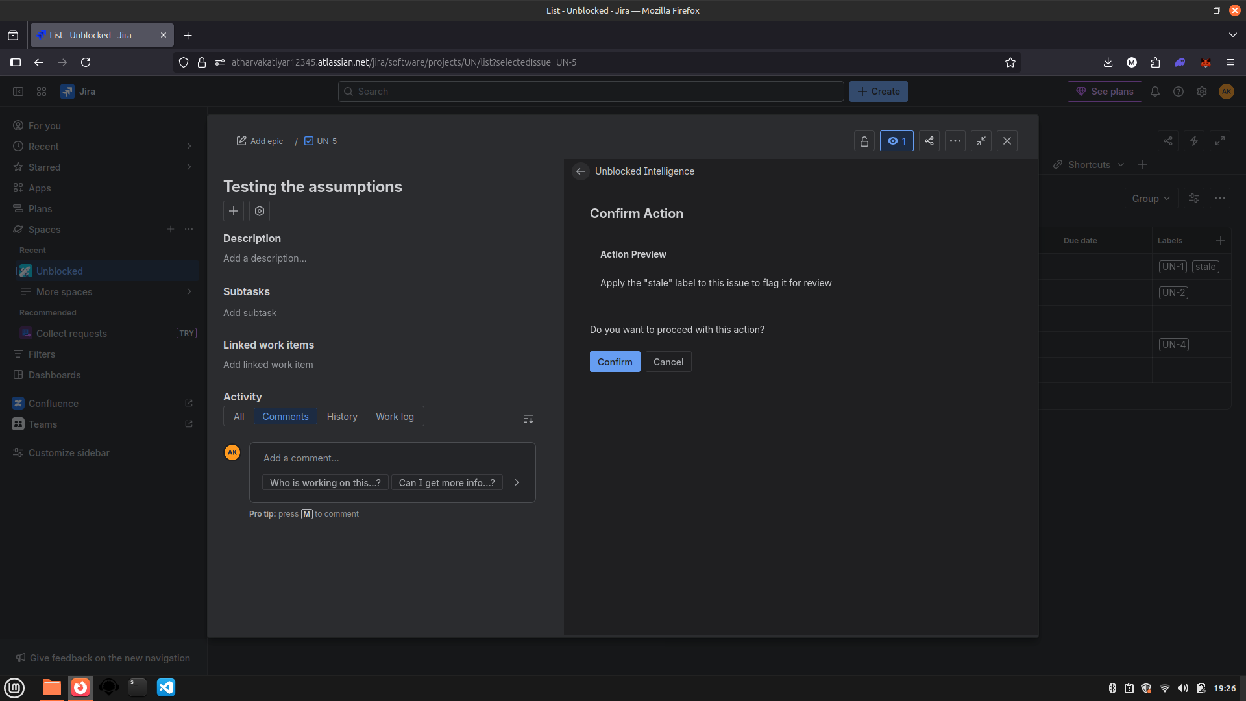Click the lock restrictions icon on the issue

(864, 141)
